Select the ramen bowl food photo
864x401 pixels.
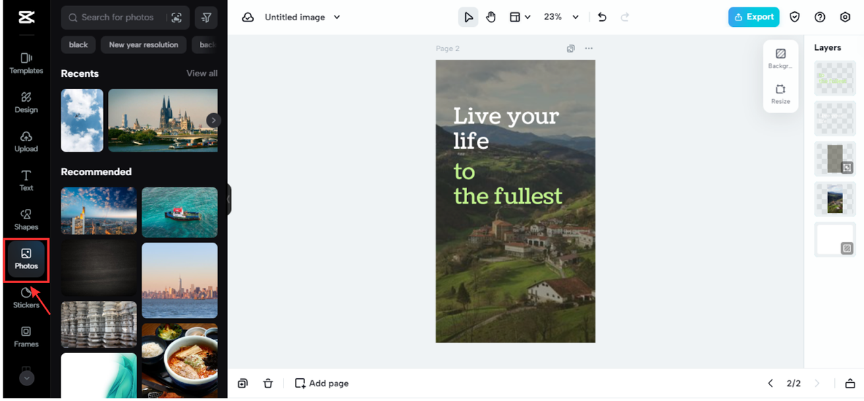pyautogui.click(x=180, y=361)
